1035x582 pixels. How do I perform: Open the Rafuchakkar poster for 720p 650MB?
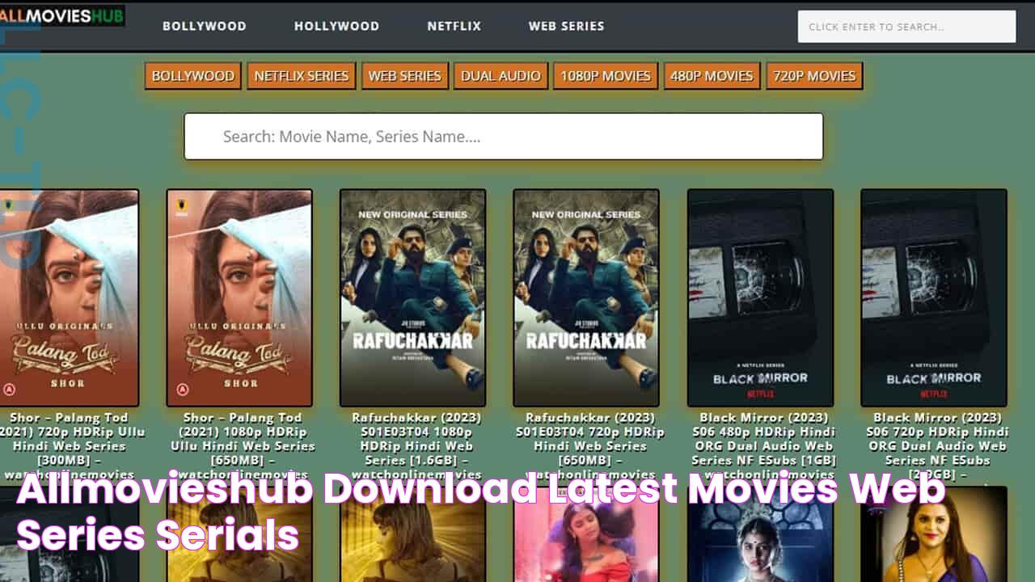click(x=586, y=297)
